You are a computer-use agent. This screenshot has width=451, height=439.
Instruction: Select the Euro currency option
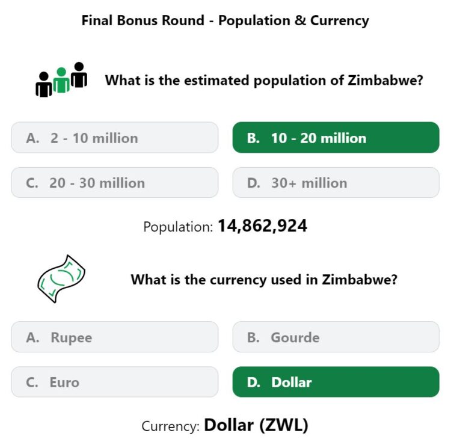click(114, 382)
